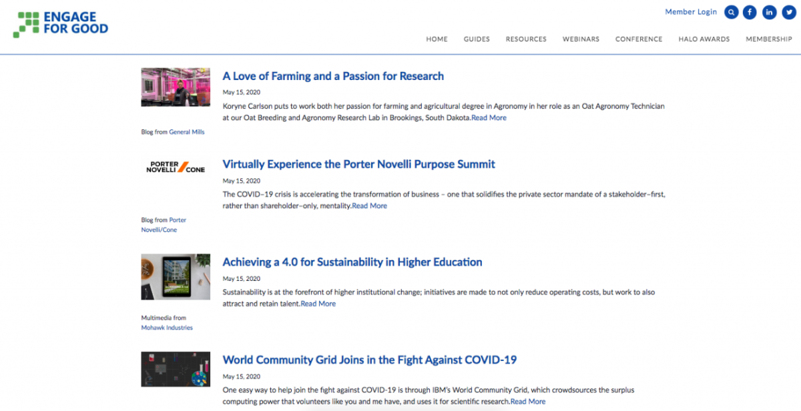Click Read More on the Sustainability article
The width and height of the screenshot is (801, 411).
(x=318, y=304)
